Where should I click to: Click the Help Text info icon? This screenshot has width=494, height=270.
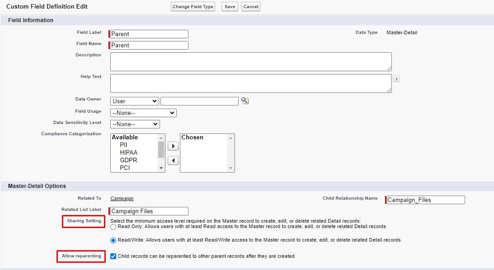pyautogui.click(x=396, y=78)
